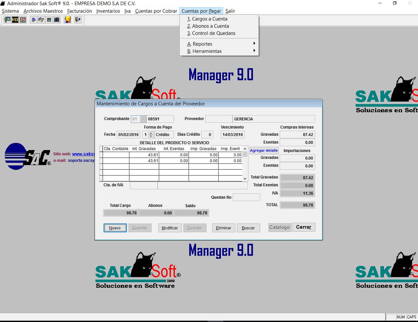Click the exit door toolbar icon
418x322 pixels.
click(78, 20)
